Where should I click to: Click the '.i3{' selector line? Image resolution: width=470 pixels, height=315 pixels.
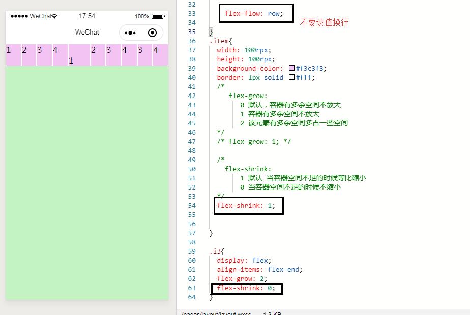(x=217, y=251)
